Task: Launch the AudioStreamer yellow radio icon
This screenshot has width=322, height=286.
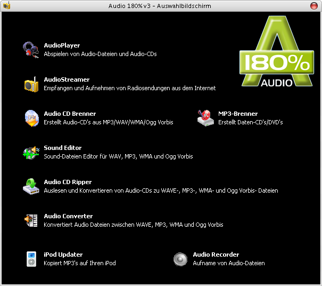Action: click(x=31, y=84)
